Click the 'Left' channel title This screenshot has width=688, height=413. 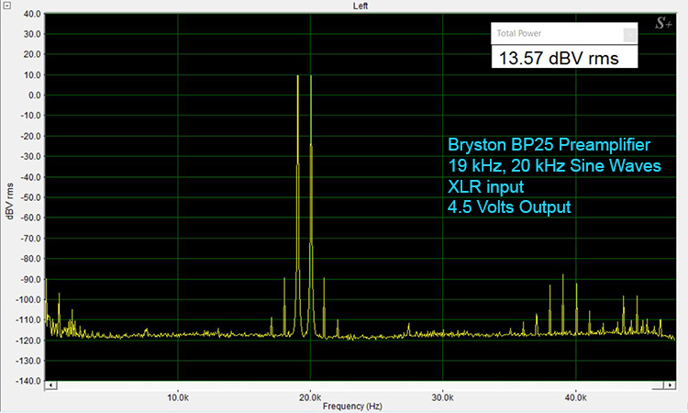361,6
